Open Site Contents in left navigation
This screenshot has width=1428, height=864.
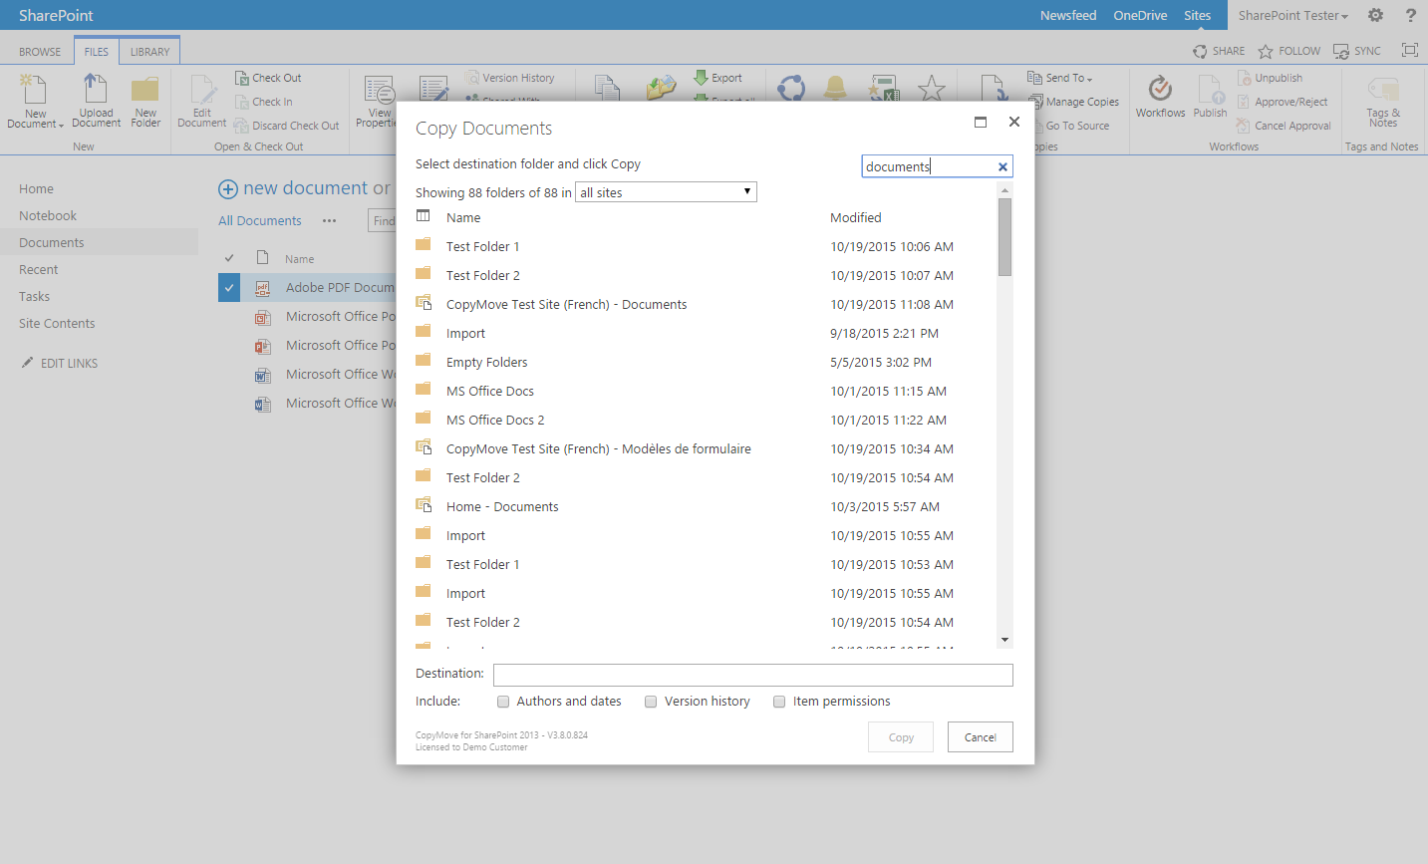click(x=57, y=323)
